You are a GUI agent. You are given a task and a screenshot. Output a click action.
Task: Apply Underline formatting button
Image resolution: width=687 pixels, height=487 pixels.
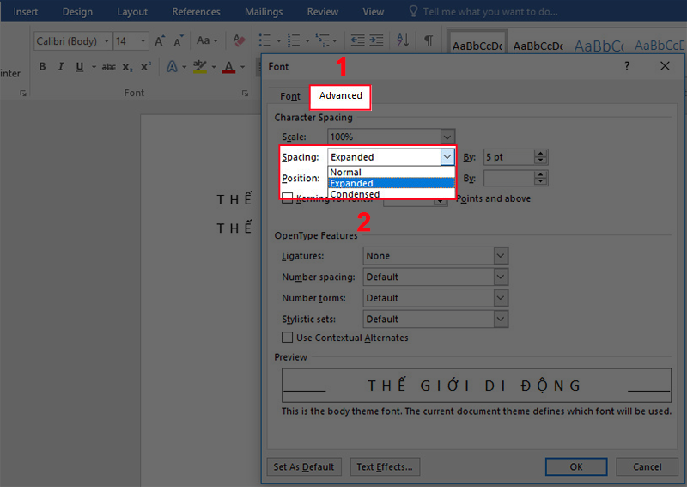click(x=79, y=66)
